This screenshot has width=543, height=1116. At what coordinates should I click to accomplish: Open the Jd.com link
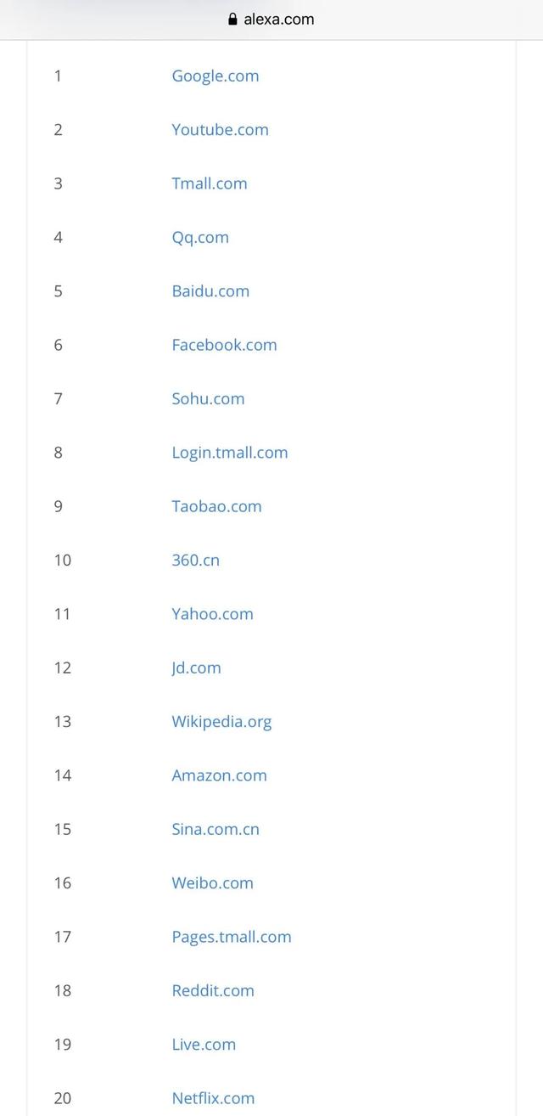(x=196, y=668)
